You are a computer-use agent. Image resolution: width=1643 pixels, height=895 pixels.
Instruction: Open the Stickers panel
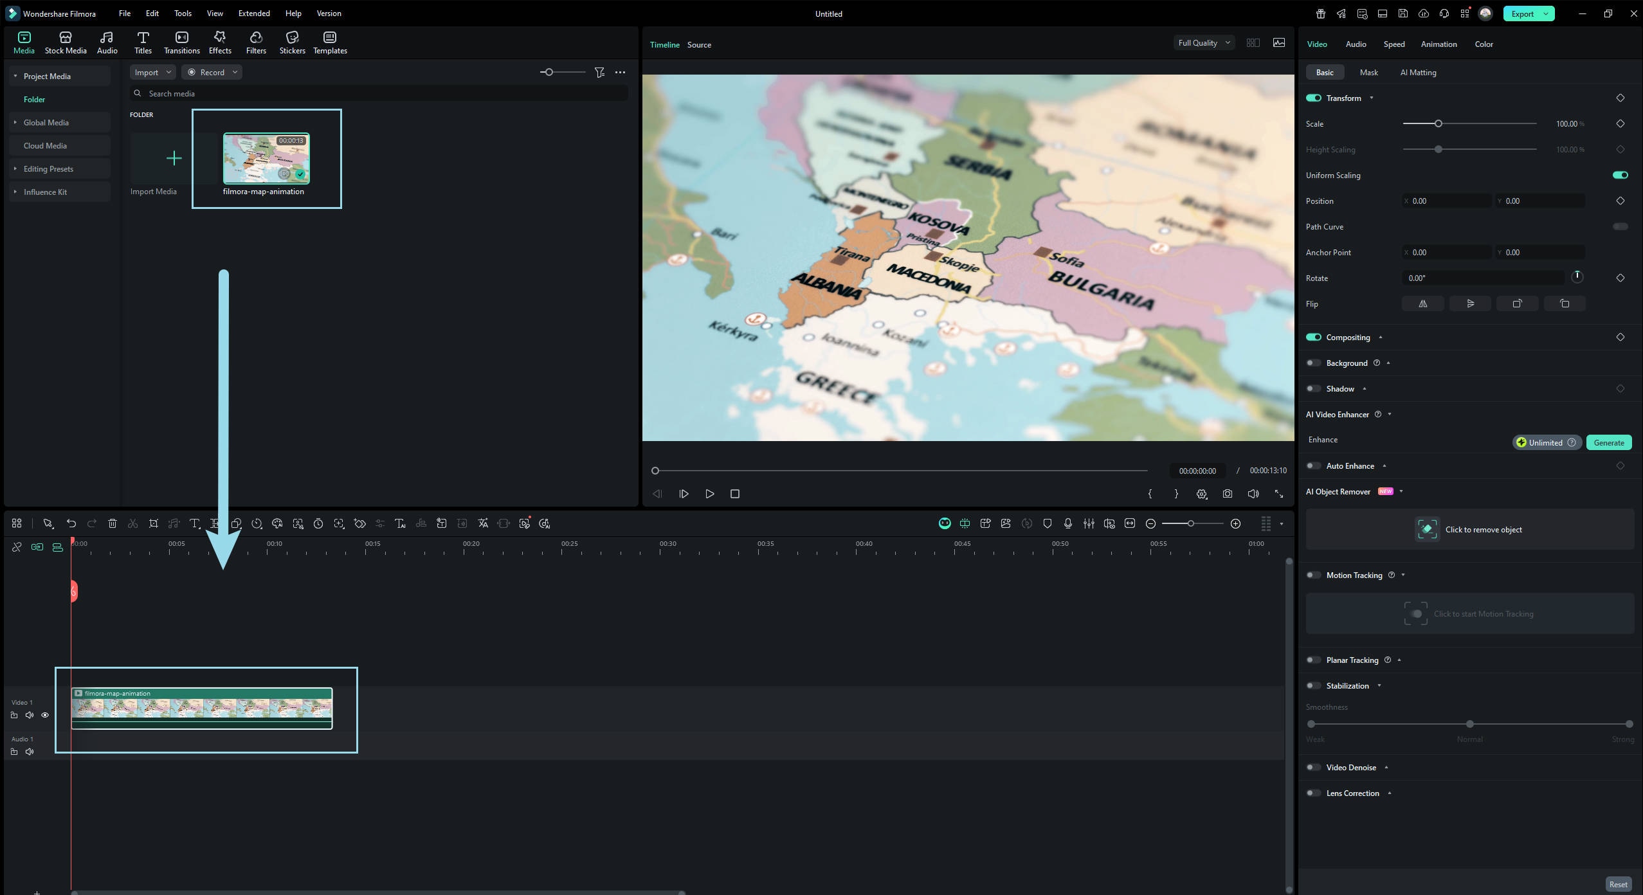293,42
